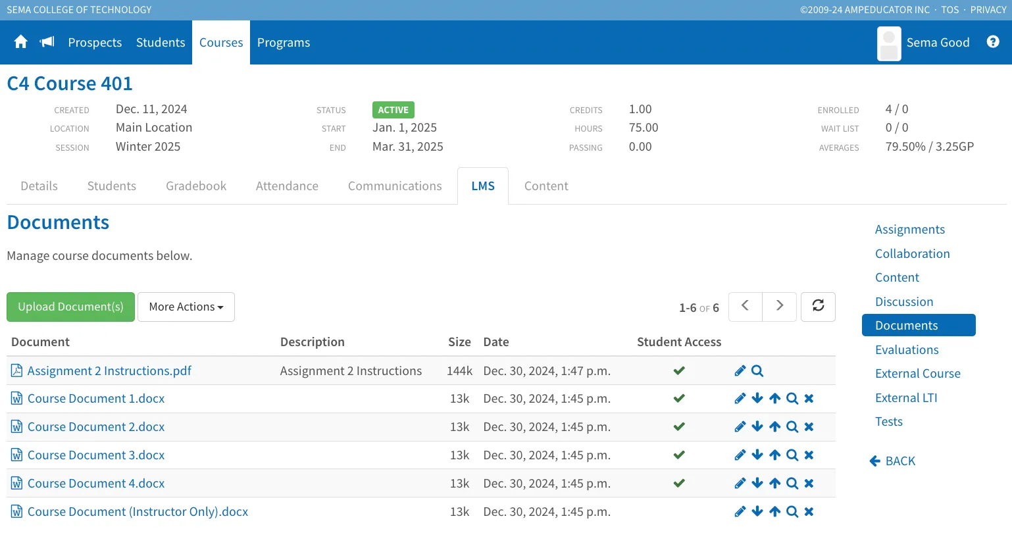Click the BACK link with arrow
Image resolution: width=1012 pixels, height=533 pixels.
(x=892, y=461)
